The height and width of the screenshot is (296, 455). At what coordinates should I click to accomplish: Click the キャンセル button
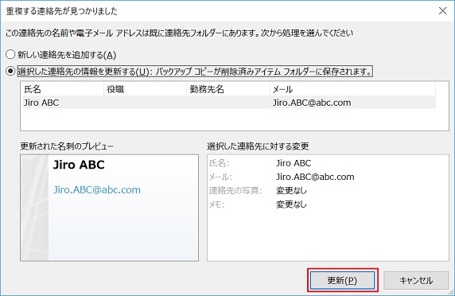416,280
